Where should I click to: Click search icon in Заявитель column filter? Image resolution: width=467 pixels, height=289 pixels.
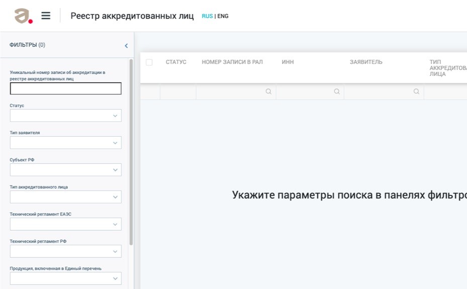(x=416, y=91)
